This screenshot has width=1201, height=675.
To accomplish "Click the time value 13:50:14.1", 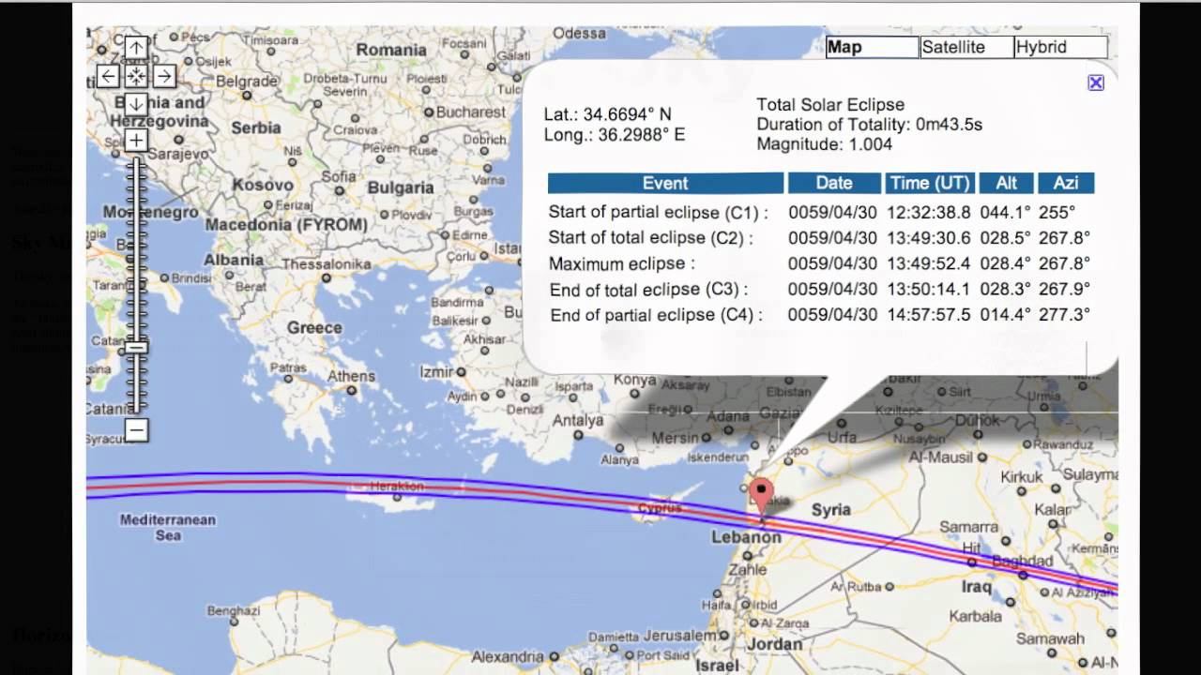I will click(930, 290).
